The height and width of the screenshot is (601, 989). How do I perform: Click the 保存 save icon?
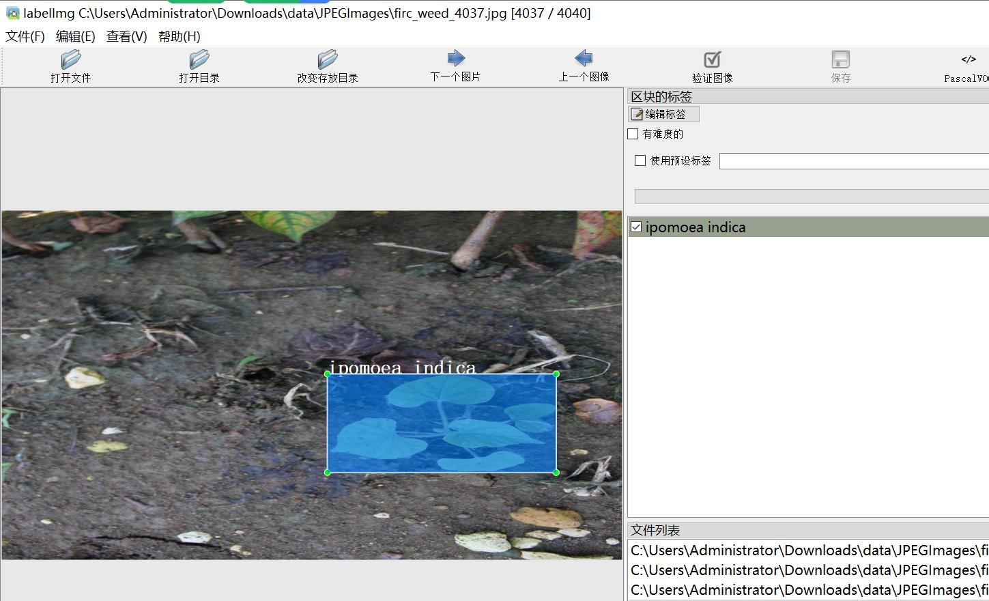pyautogui.click(x=841, y=59)
